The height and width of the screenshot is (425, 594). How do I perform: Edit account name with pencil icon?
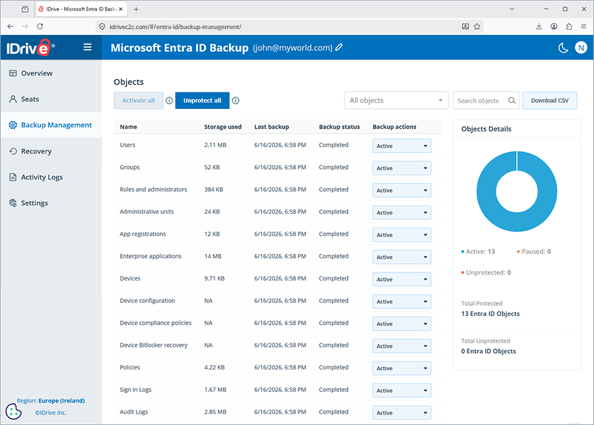tap(339, 48)
